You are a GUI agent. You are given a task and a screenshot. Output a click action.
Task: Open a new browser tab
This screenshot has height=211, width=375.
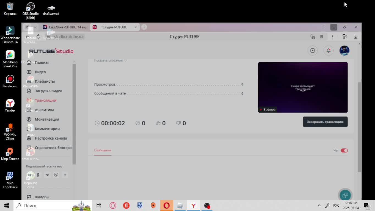pyautogui.click(x=144, y=27)
